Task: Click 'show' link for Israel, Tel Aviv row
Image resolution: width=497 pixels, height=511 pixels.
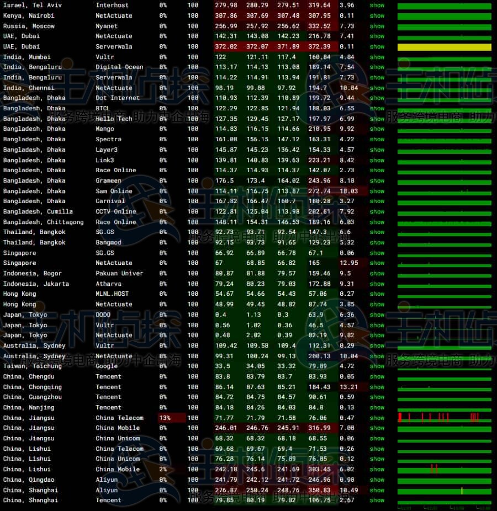Action: click(377, 5)
